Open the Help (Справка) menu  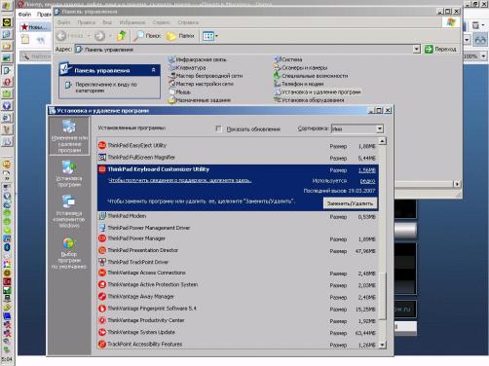point(188,22)
